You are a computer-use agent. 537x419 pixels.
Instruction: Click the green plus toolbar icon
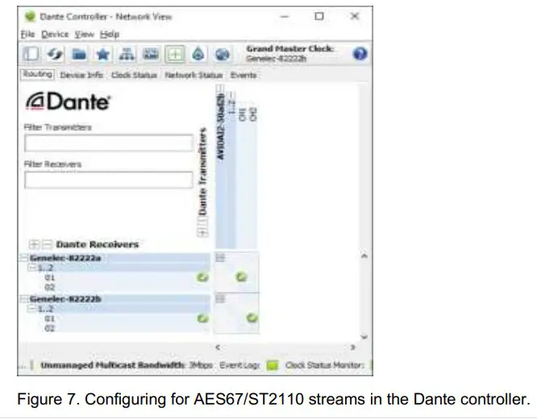tap(175, 54)
